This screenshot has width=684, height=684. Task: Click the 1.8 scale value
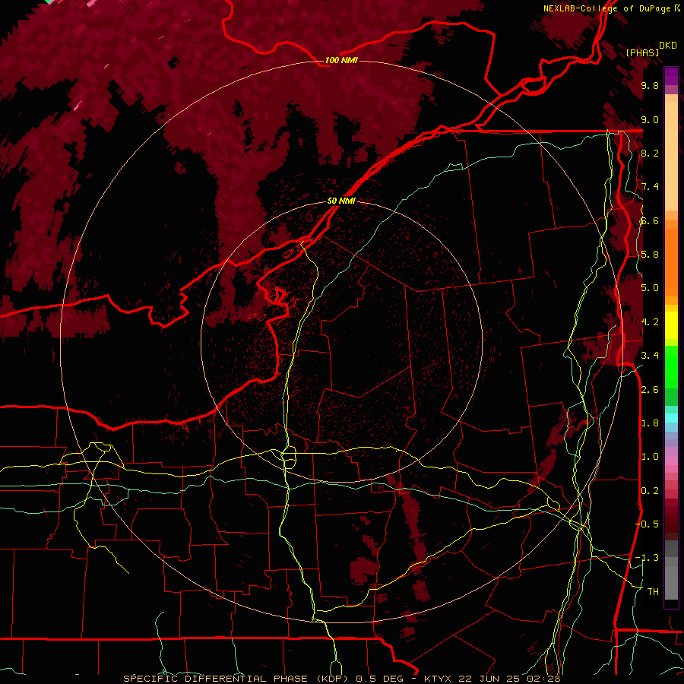(x=650, y=423)
